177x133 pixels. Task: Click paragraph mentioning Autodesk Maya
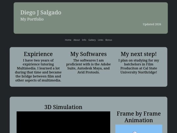(88, 66)
